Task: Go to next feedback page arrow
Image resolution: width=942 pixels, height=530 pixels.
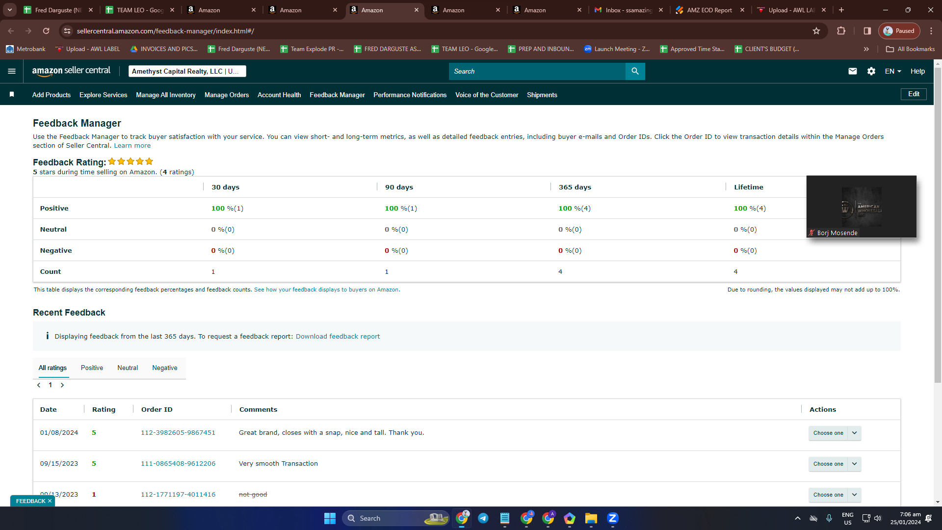Action: coord(62,385)
